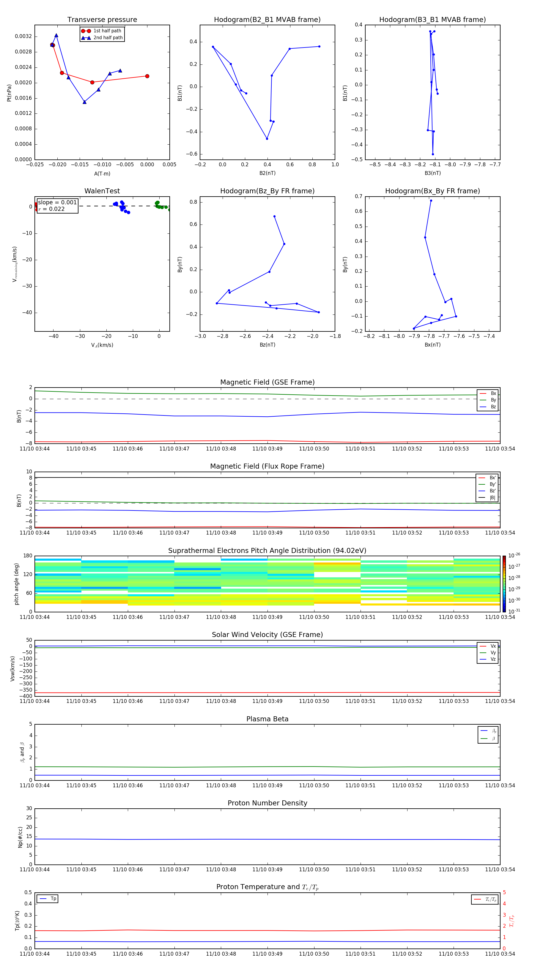Click the 'B3(nT)' x-axis label

pos(432,173)
